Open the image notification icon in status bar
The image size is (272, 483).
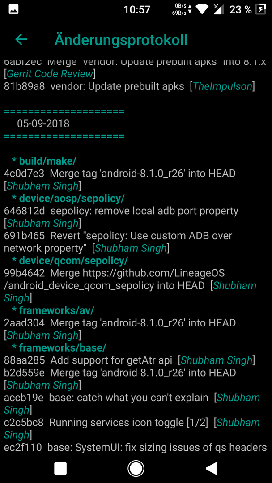13,9
